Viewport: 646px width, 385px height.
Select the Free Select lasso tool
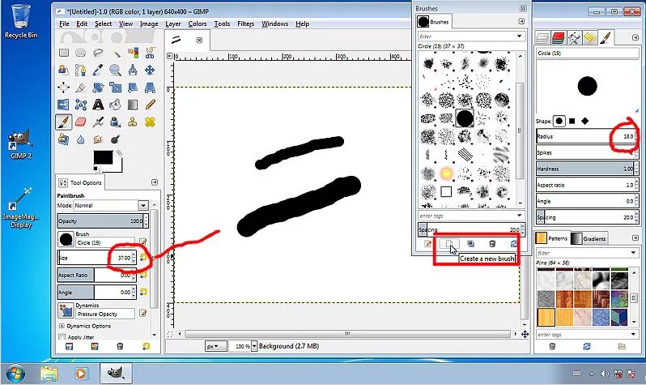pos(98,53)
